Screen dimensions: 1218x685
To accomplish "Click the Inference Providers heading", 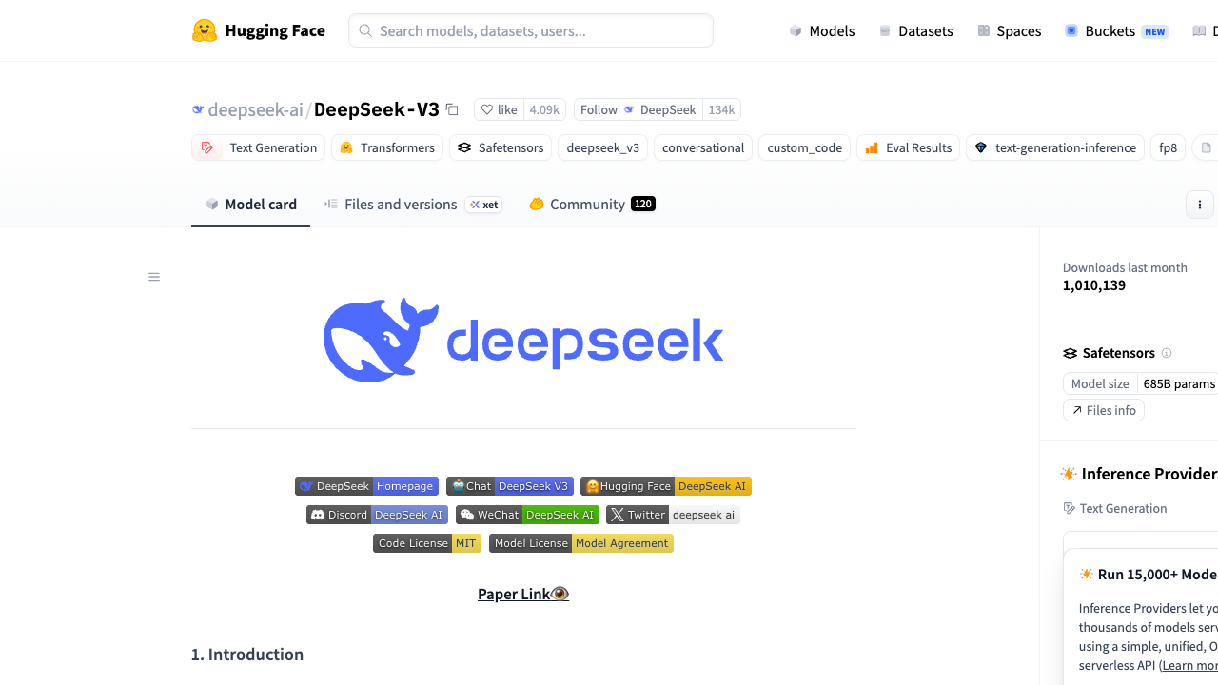I will tap(1149, 474).
